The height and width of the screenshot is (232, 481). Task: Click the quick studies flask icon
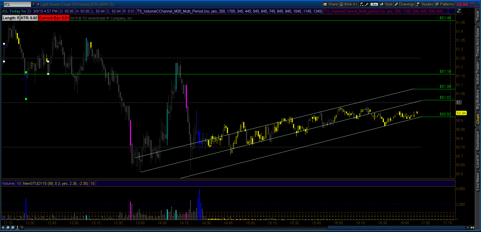click(362, 4)
